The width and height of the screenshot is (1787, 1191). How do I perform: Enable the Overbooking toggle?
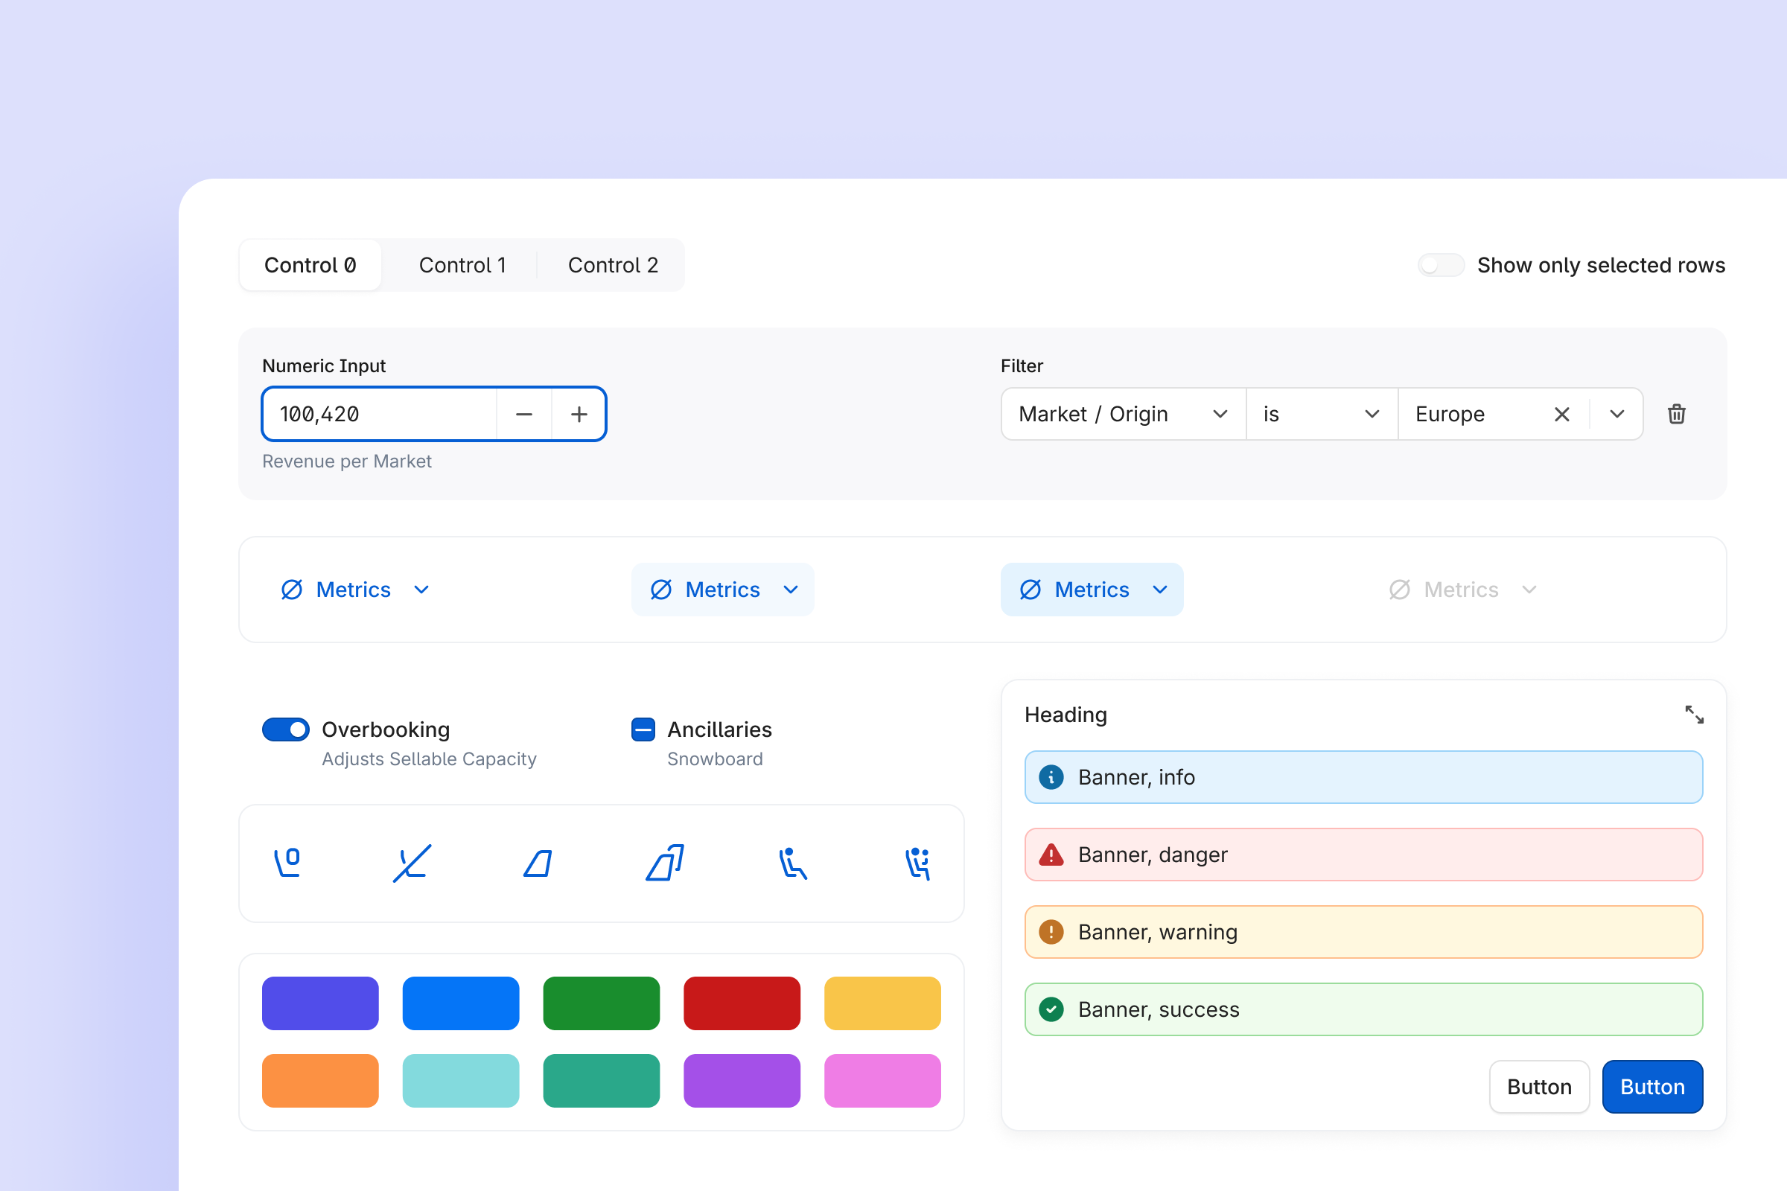(285, 729)
